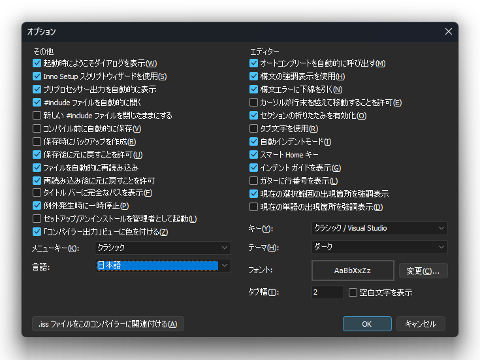Toggle 保存後に元に戻すことを許可
Screen dimensions: 480x360
(x=37, y=155)
